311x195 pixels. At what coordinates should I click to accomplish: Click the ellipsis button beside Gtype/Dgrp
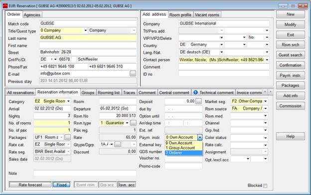click(x=118, y=144)
